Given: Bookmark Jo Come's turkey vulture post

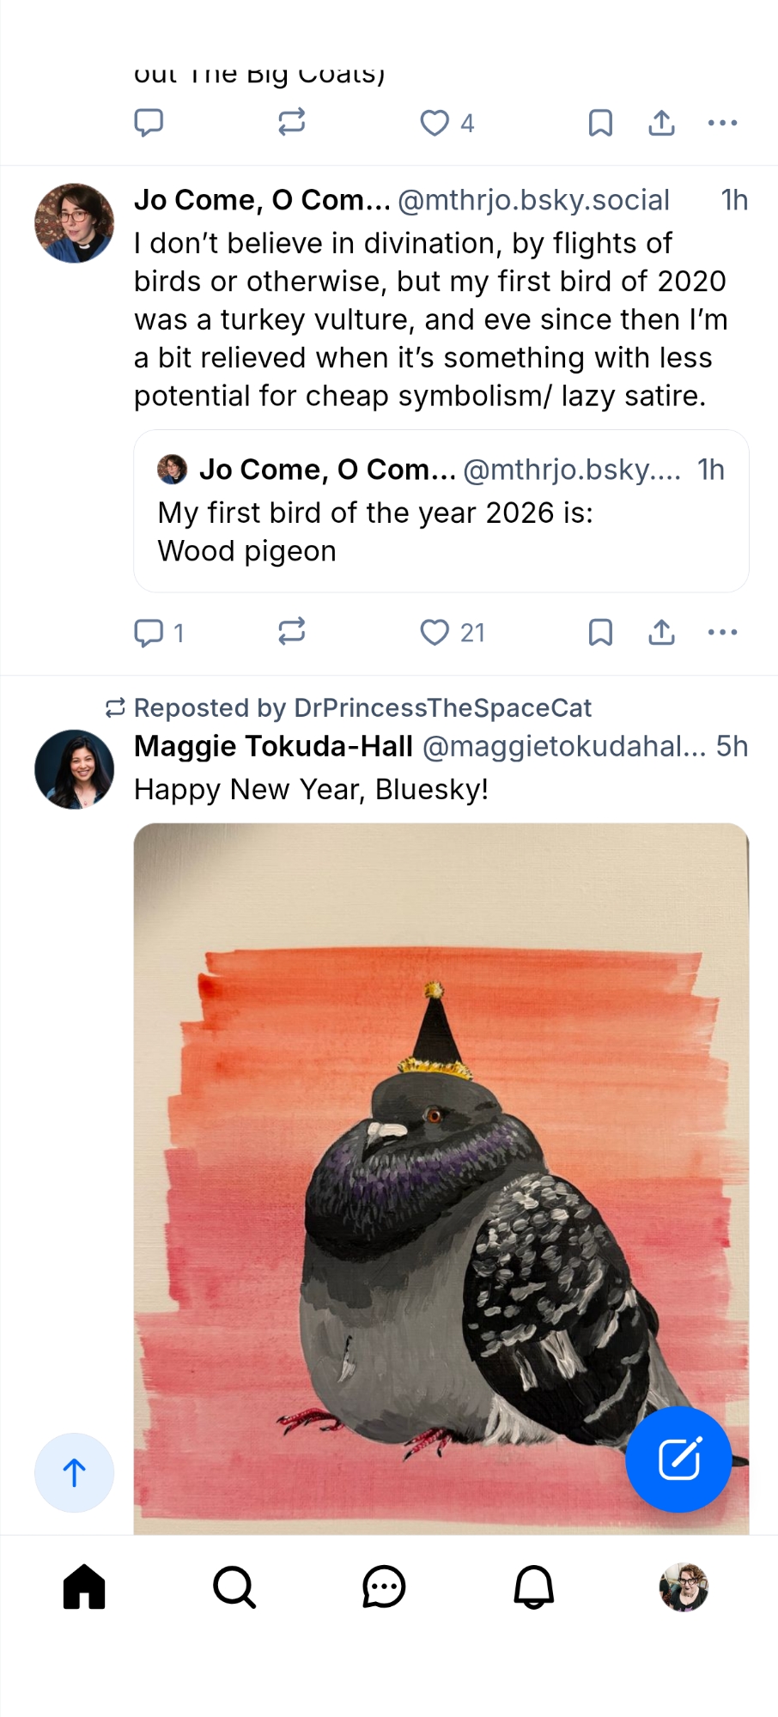Looking at the screenshot, I should point(600,633).
